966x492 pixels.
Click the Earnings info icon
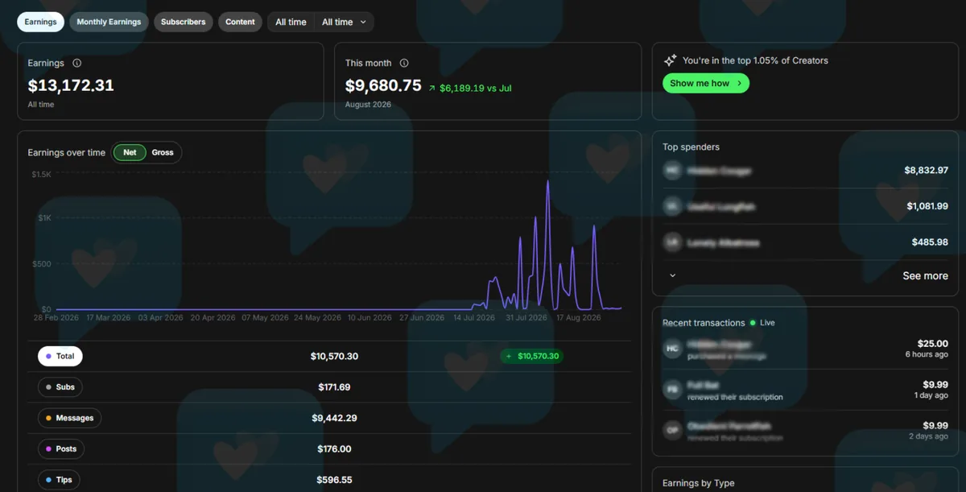coord(76,63)
